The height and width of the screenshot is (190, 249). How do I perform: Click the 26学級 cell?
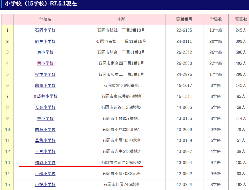click(x=216, y=52)
